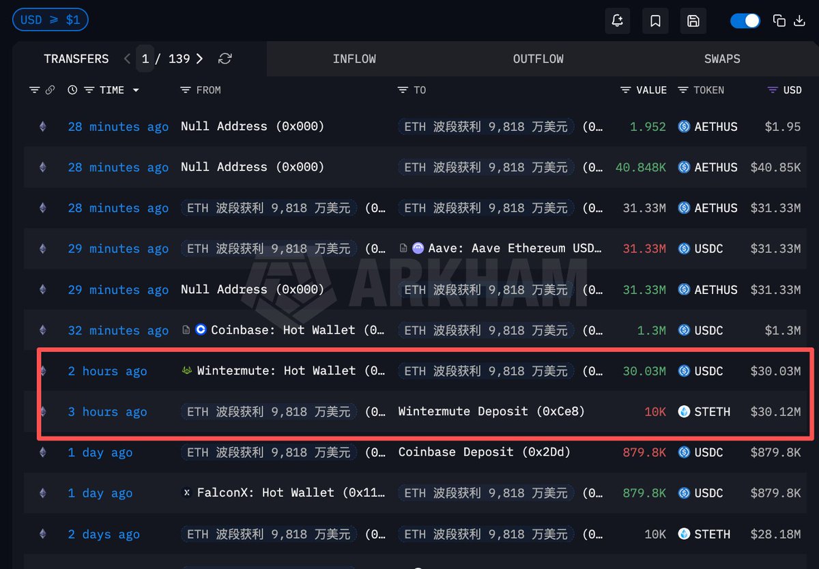The width and height of the screenshot is (819, 569).
Task: Click the contract document icon before Coinbase Hot Wallet
Action: tap(186, 330)
